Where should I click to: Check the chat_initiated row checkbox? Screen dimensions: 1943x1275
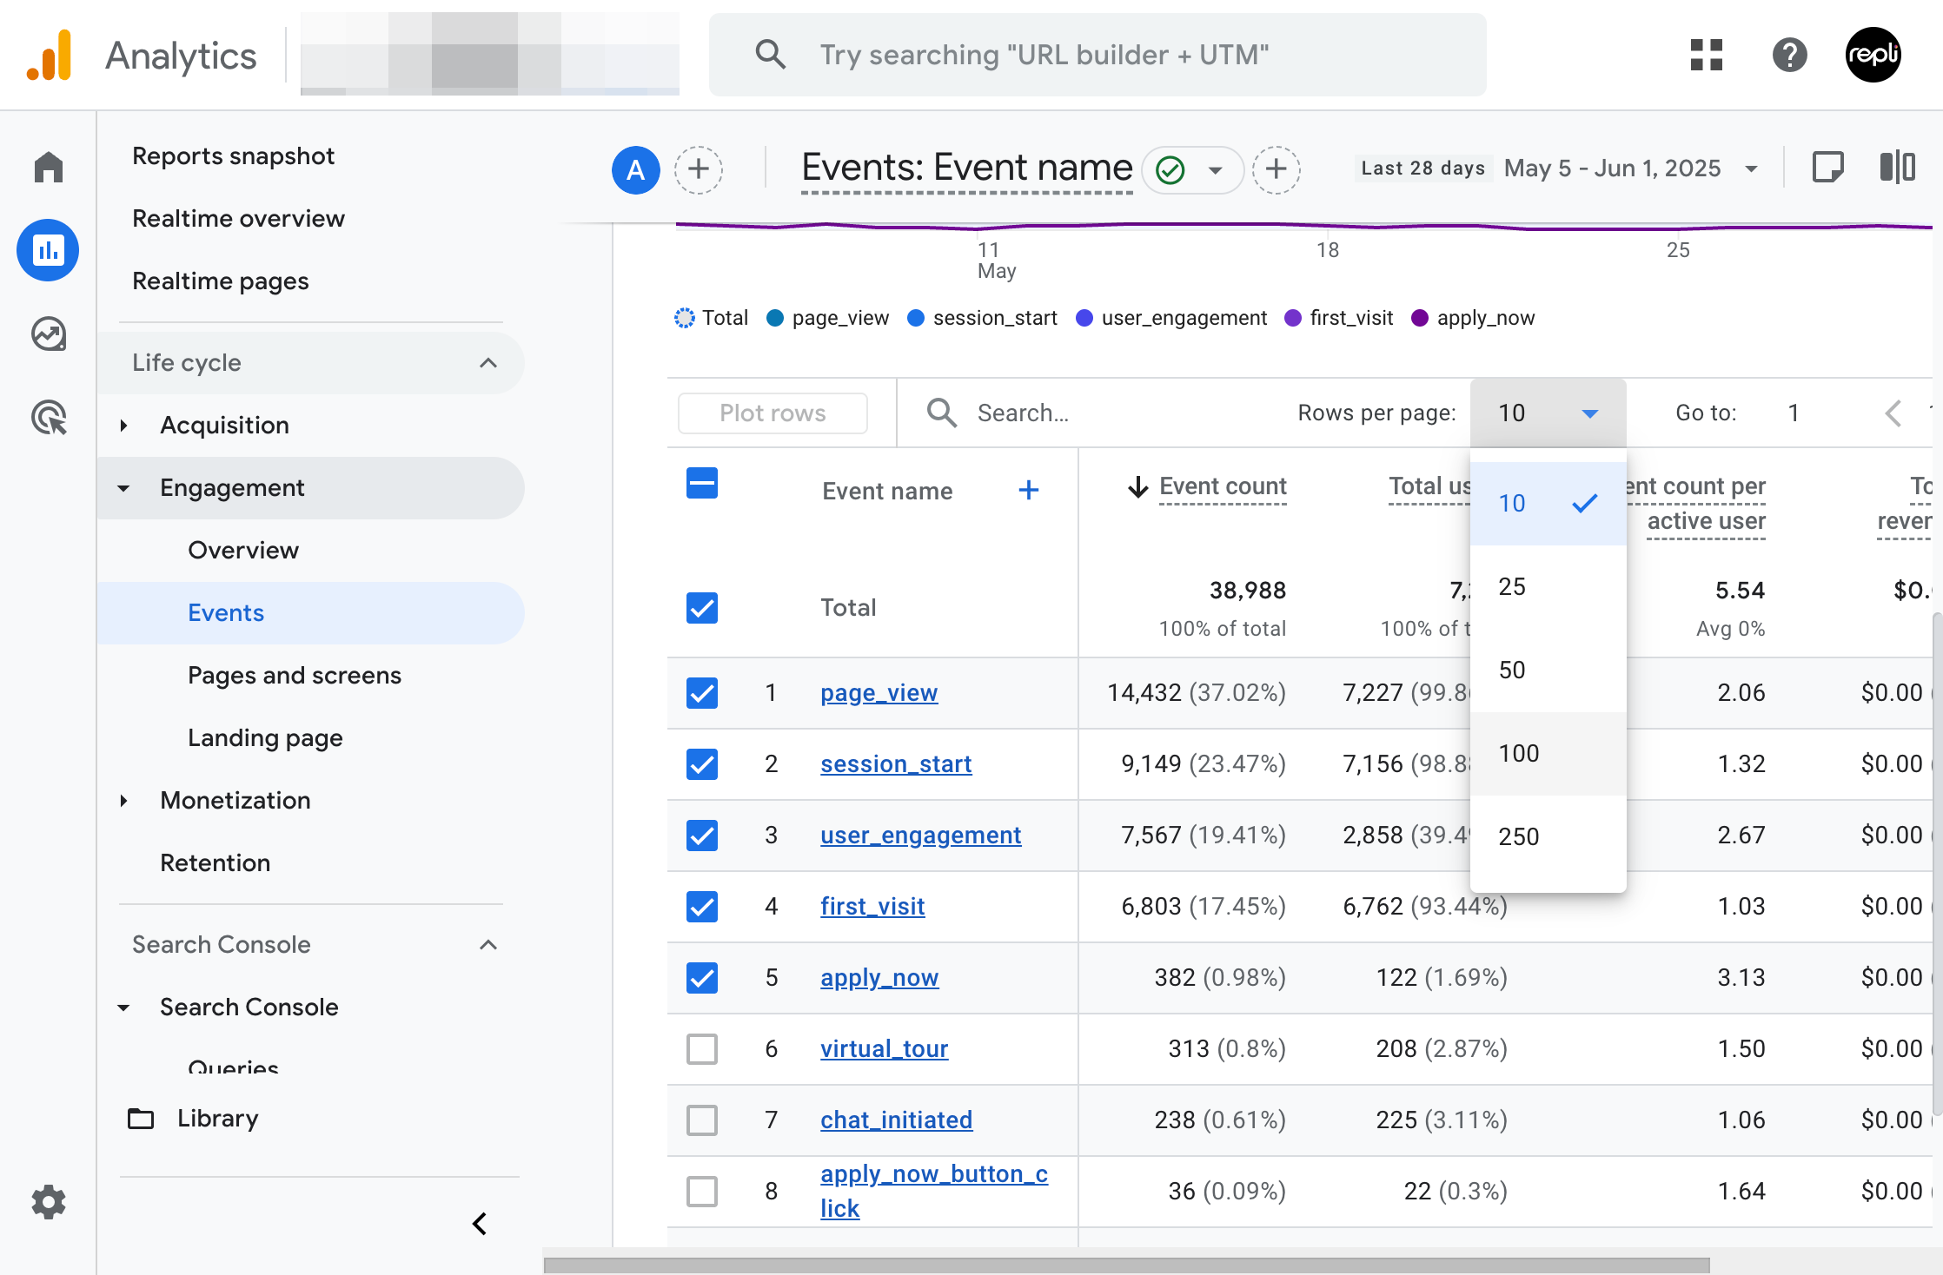pos(702,1120)
